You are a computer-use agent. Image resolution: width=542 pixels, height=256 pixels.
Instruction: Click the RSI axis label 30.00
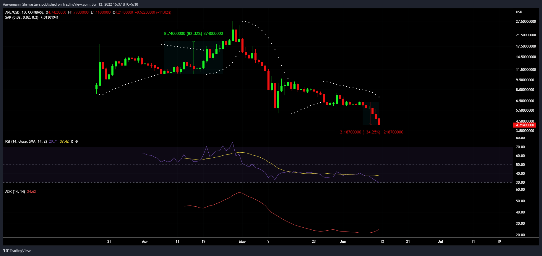click(x=520, y=182)
